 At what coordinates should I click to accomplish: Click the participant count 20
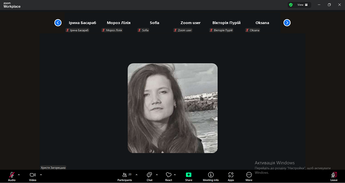[x=130, y=175]
